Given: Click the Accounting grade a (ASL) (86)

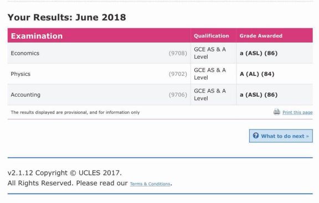Looking at the screenshot, I should click(x=259, y=95).
